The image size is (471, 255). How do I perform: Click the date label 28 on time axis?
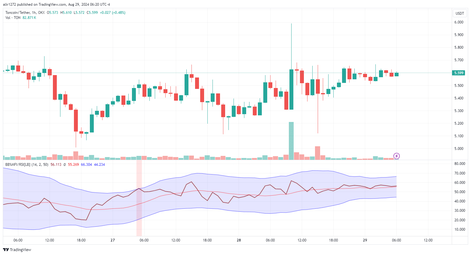pyautogui.click(x=239, y=240)
